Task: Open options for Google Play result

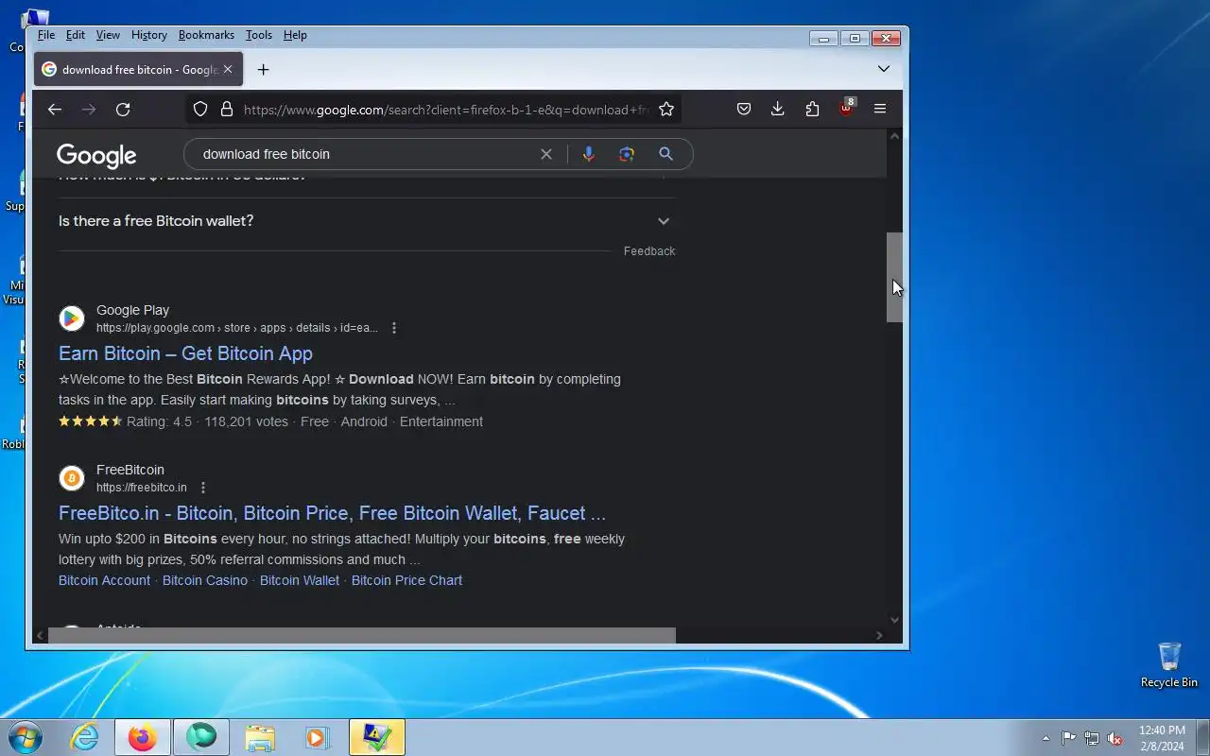Action: (394, 328)
